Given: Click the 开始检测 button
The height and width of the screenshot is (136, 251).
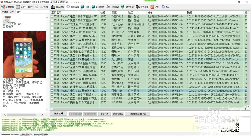Looking at the screenshot, I should (58, 114).
